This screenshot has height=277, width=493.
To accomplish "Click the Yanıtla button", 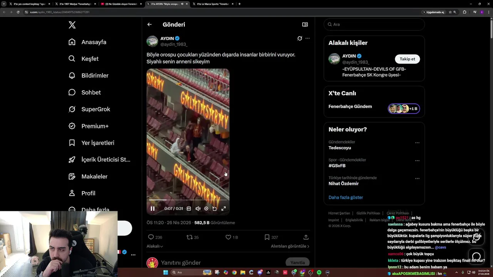I will click(x=297, y=262).
